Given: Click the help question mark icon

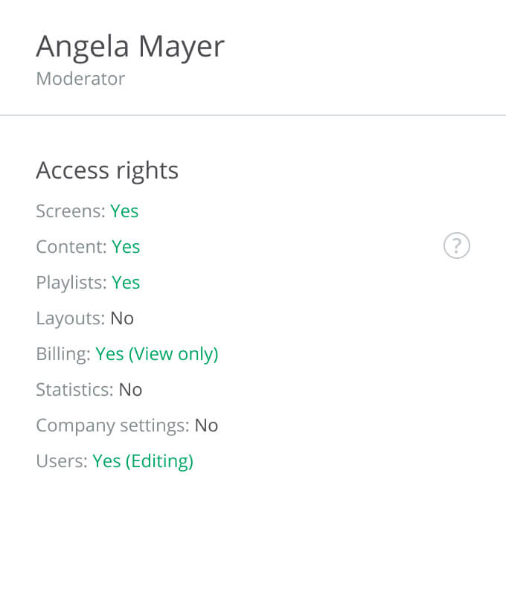Looking at the screenshot, I should point(457,245).
